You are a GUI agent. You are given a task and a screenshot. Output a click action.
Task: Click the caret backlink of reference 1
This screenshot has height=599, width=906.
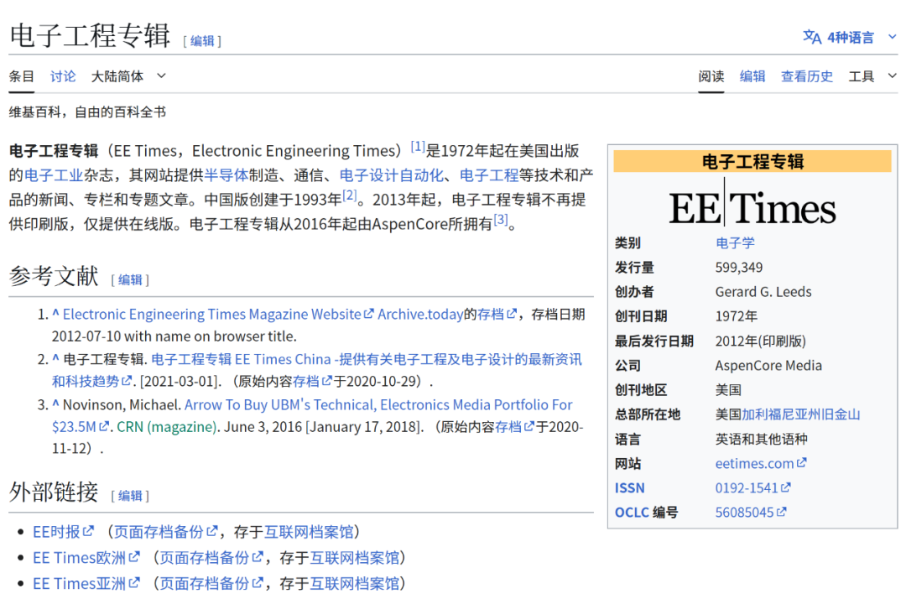[x=55, y=314]
